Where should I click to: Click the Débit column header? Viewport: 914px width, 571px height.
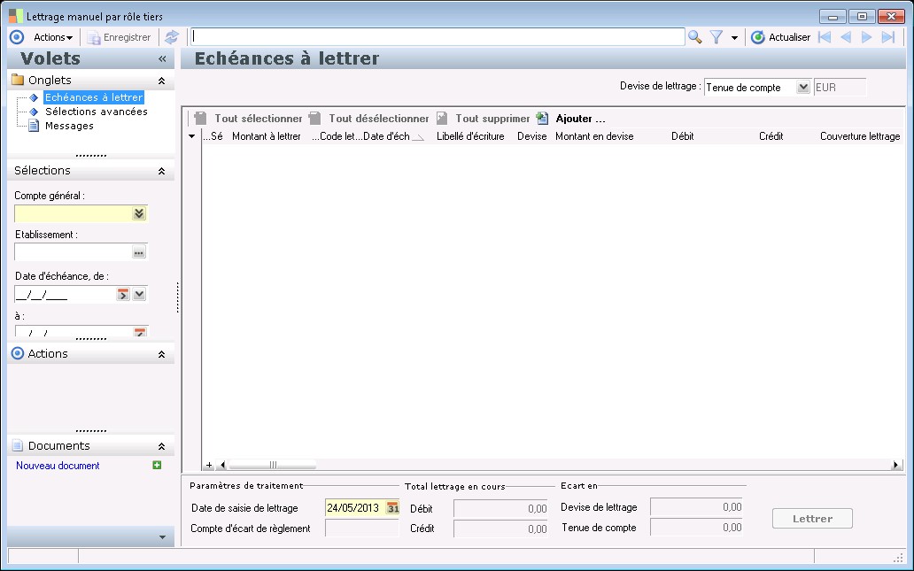pyautogui.click(x=683, y=136)
